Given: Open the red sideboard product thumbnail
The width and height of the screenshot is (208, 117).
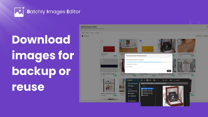Looking at the screenshot, I should (109, 46).
